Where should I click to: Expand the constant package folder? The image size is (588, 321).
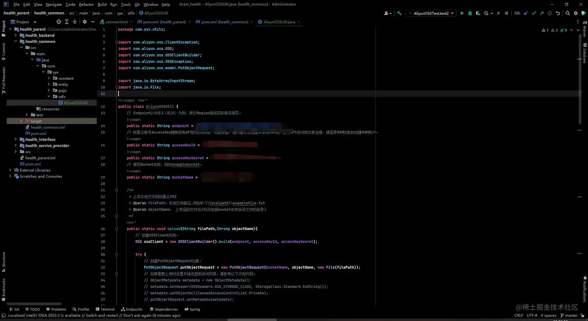(x=49, y=78)
